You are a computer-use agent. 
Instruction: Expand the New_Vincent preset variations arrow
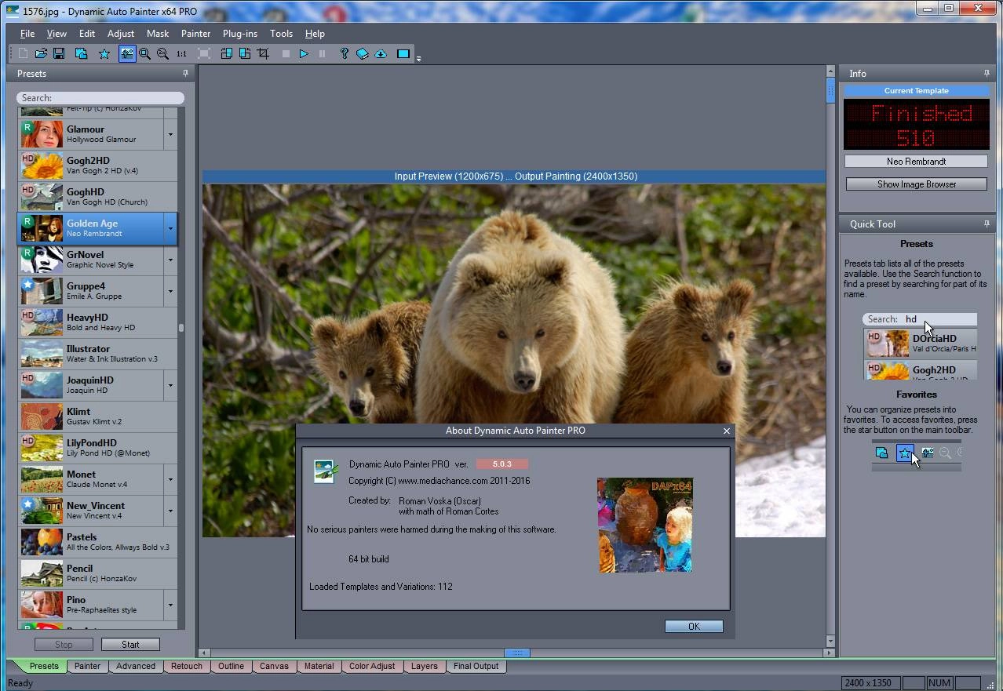(x=170, y=511)
